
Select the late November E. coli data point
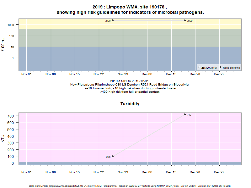113,20
